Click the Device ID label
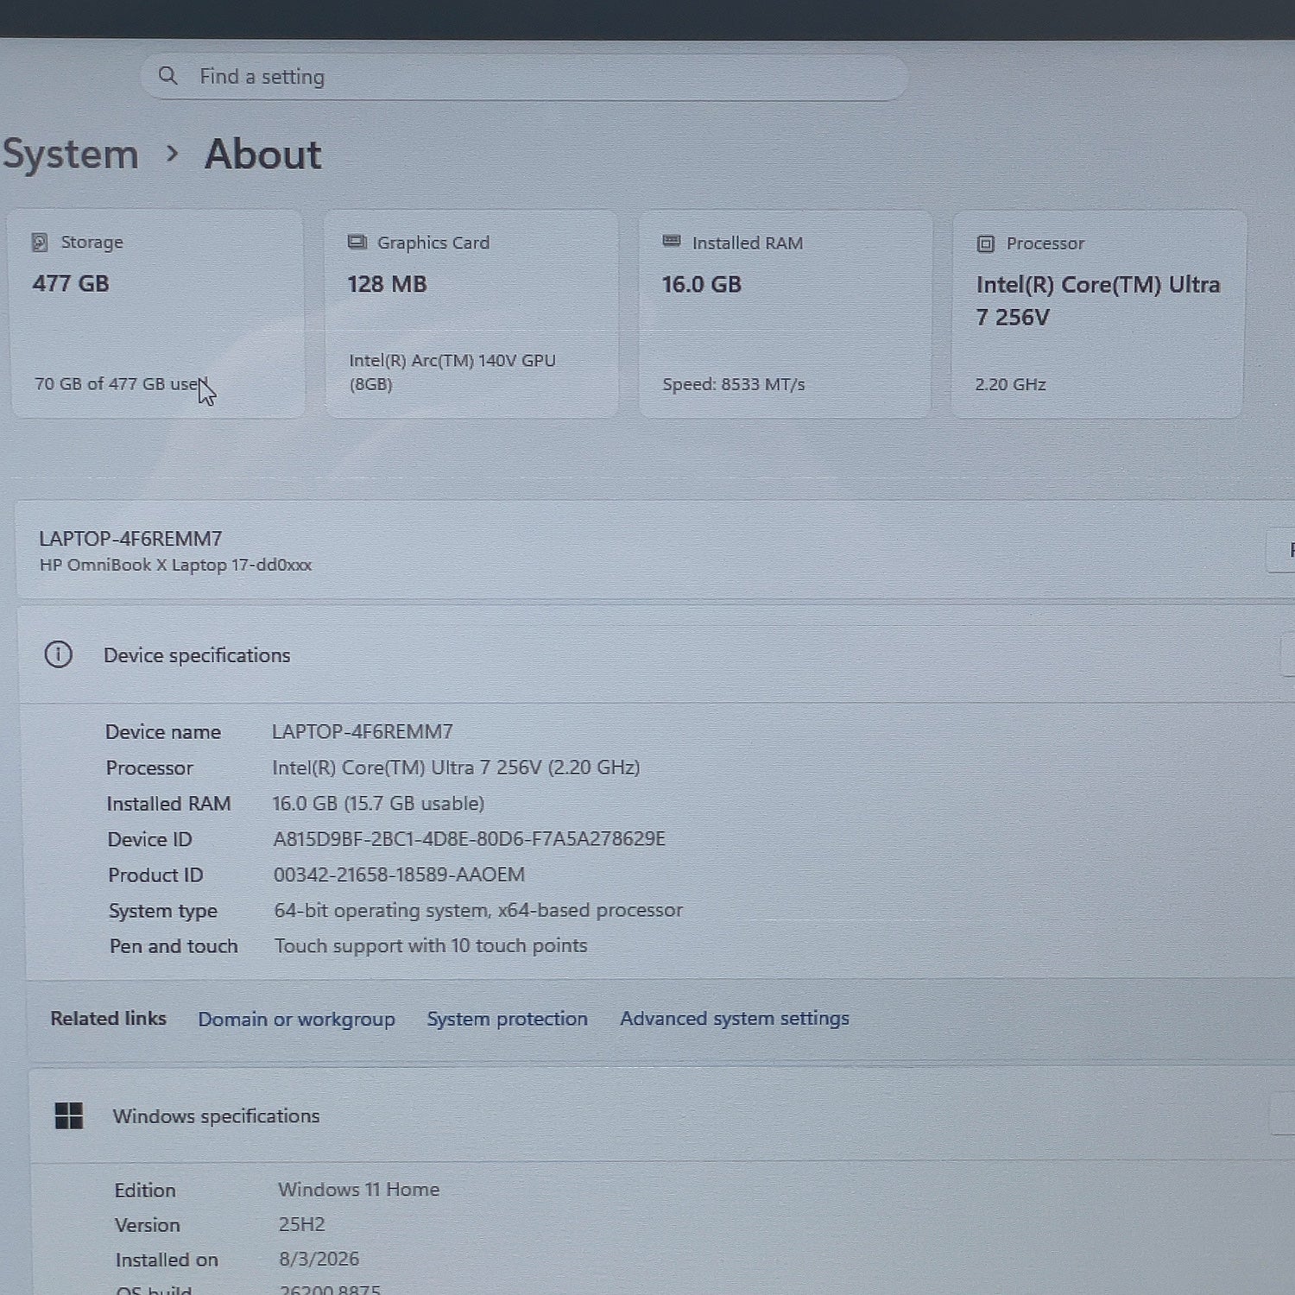 [150, 839]
